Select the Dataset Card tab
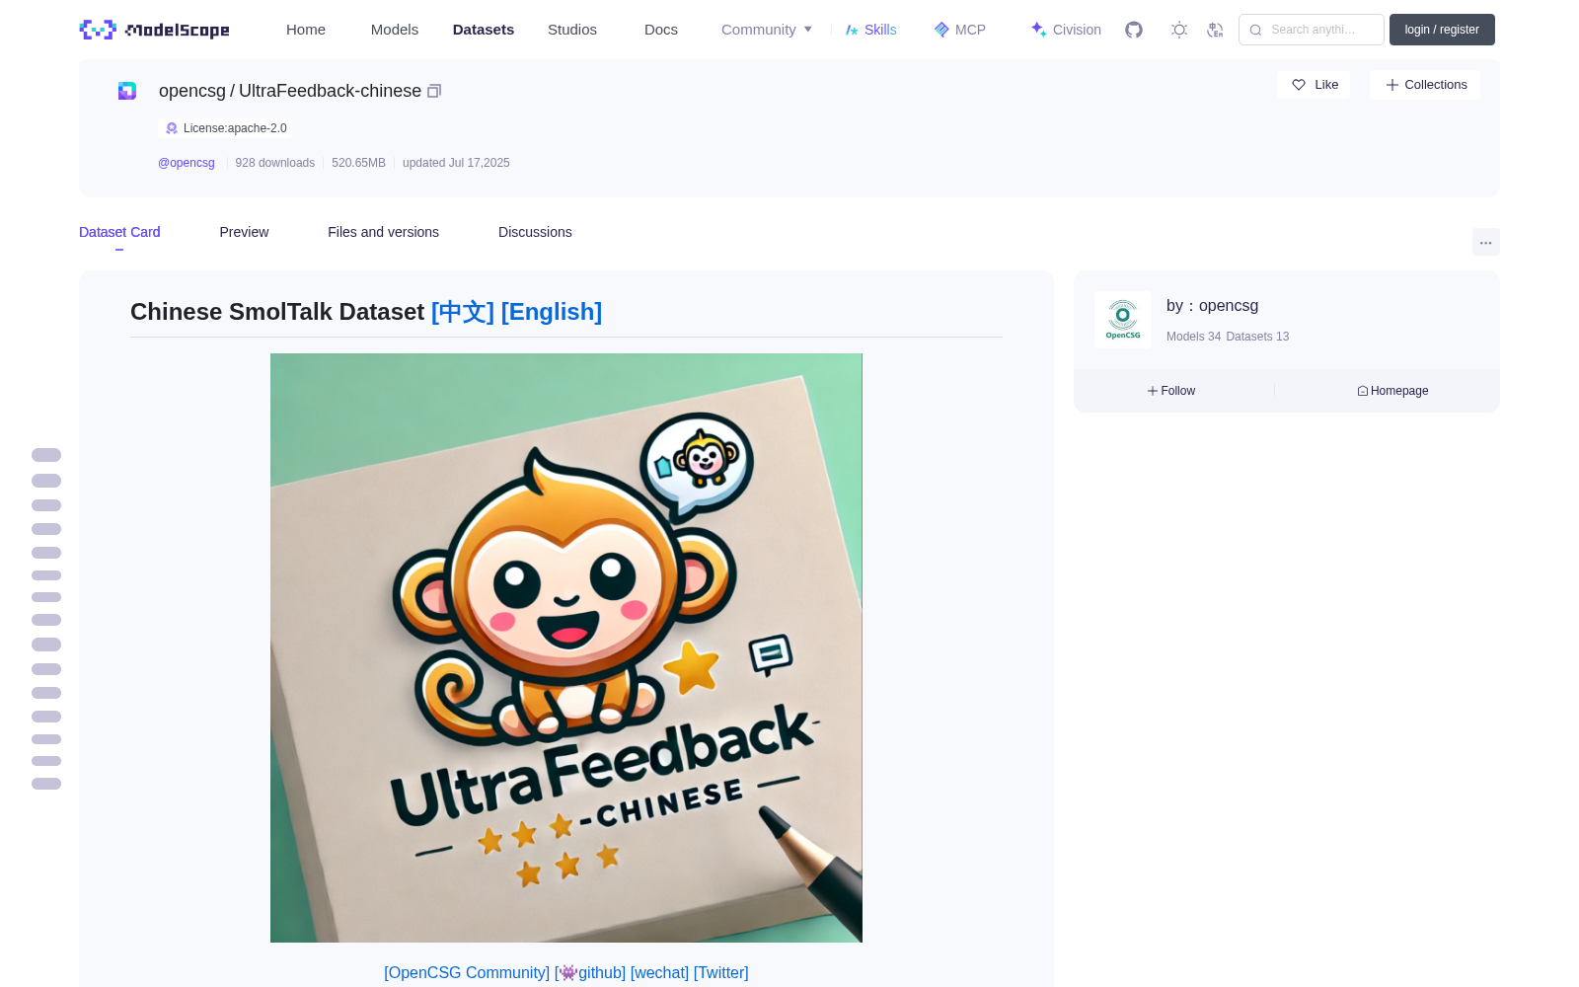The width and height of the screenshot is (1579, 987). coord(119,232)
